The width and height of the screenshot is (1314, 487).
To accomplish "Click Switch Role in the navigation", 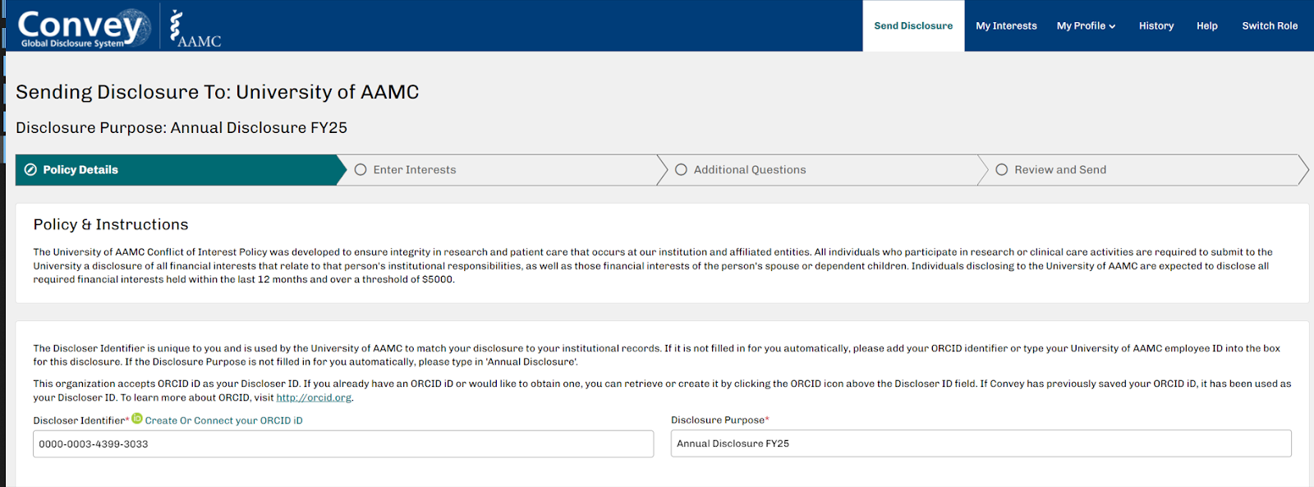I will coord(1270,26).
